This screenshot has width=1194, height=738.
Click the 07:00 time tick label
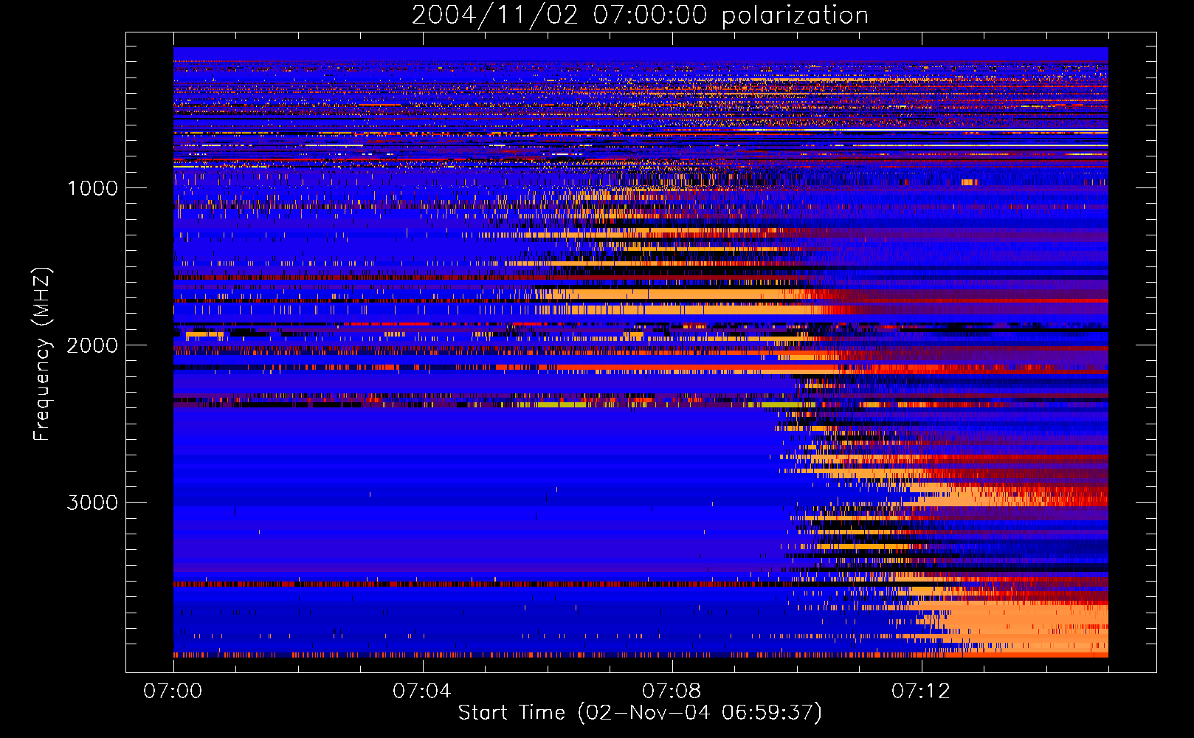[173, 692]
